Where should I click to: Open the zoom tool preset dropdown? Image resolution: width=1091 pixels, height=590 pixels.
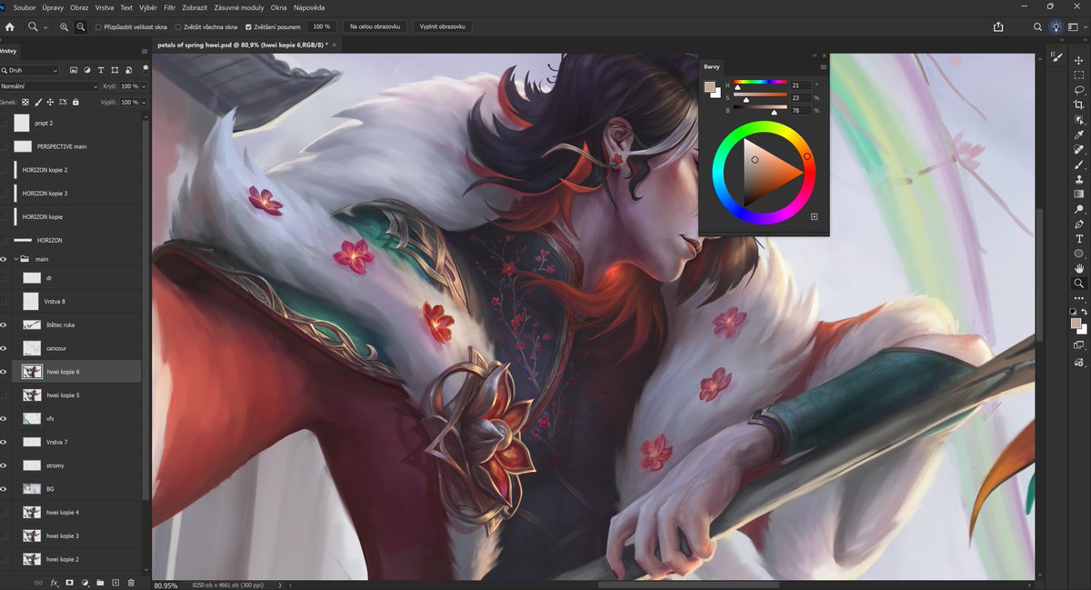tap(45, 26)
